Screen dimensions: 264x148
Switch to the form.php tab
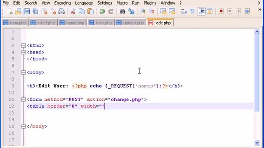15,23
